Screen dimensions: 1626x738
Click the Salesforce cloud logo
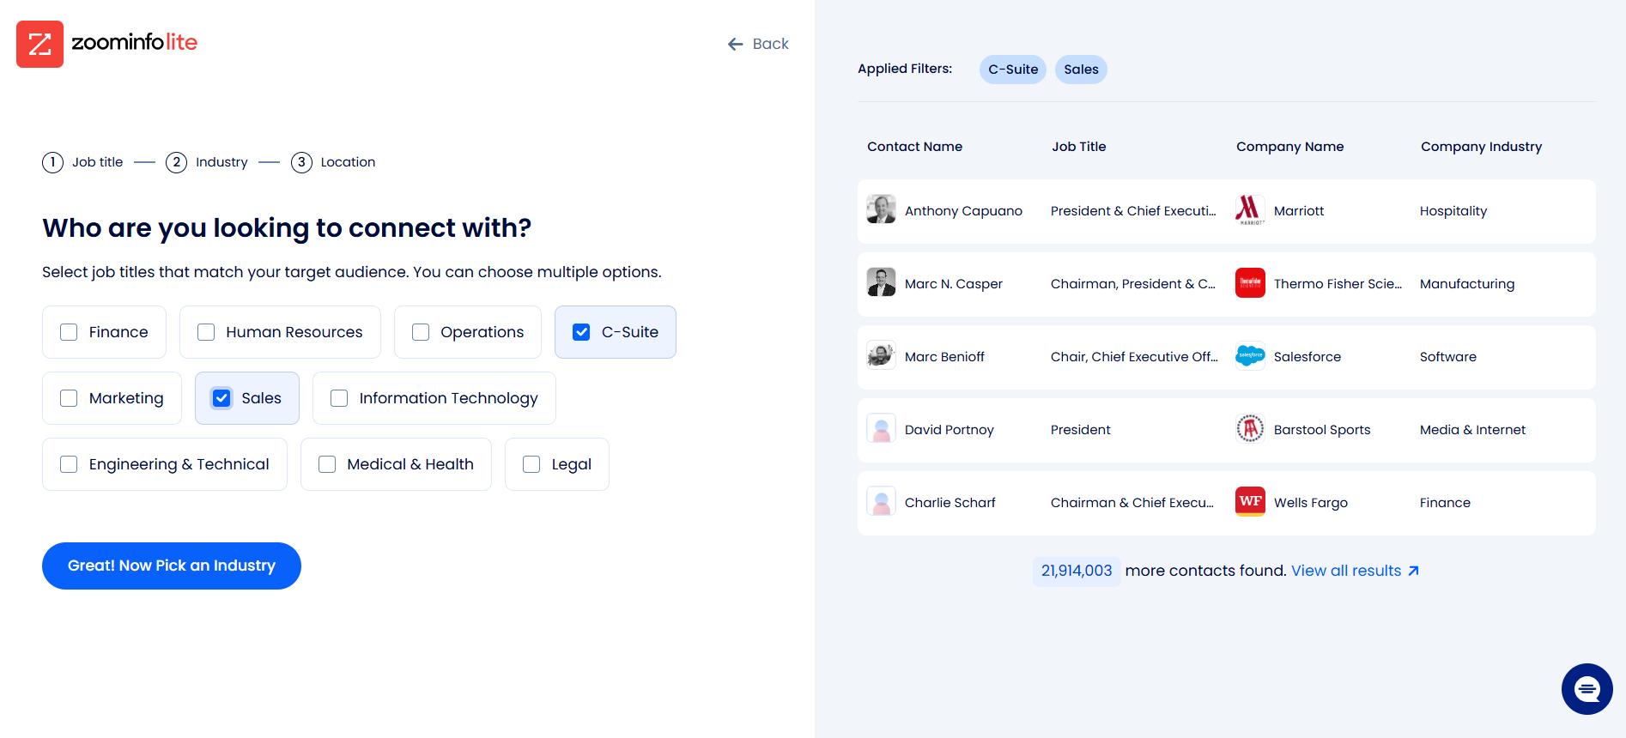1250,355
